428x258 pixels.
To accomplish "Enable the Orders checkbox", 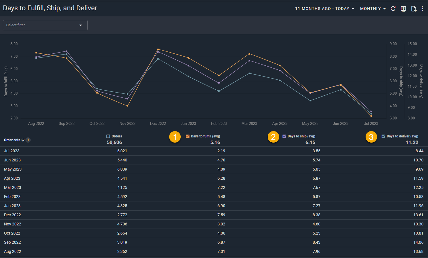I will [x=108, y=136].
